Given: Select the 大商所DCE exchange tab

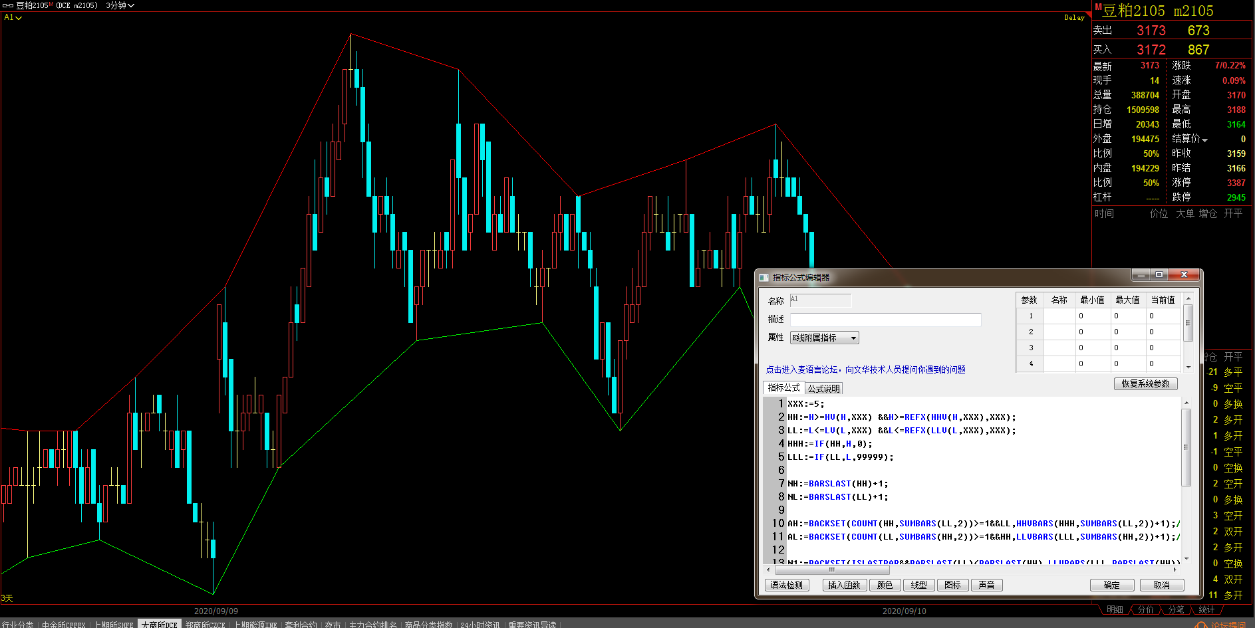Looking at the screenshot, I should point(159,625).
